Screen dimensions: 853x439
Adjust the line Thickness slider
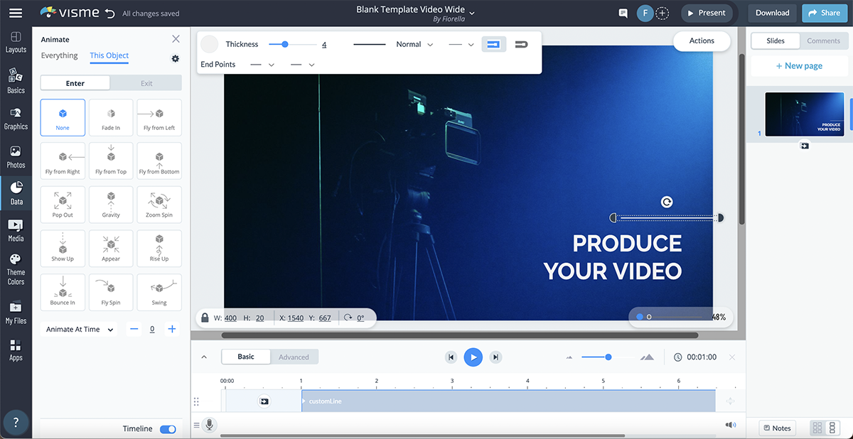coord(285,44)
